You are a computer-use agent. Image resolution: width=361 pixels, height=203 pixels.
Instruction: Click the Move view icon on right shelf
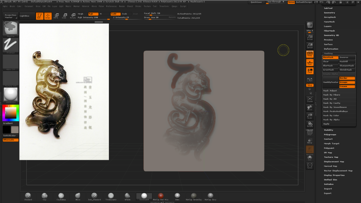pos(310,108)
